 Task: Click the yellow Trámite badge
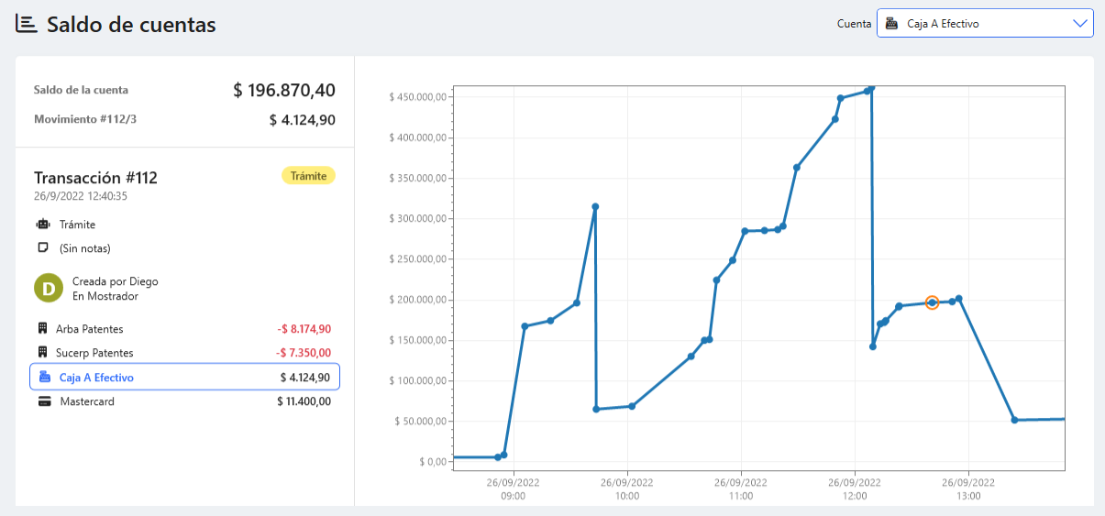click(x=308, y=176)
